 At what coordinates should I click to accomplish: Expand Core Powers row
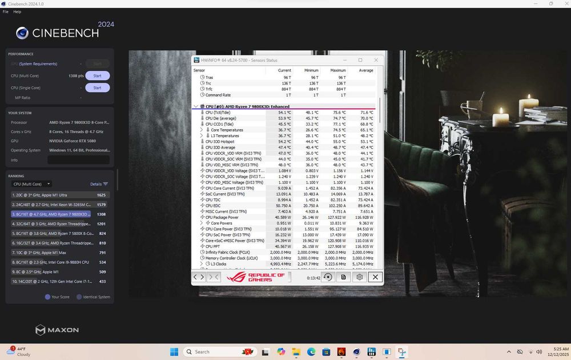(x=202, y=223)
